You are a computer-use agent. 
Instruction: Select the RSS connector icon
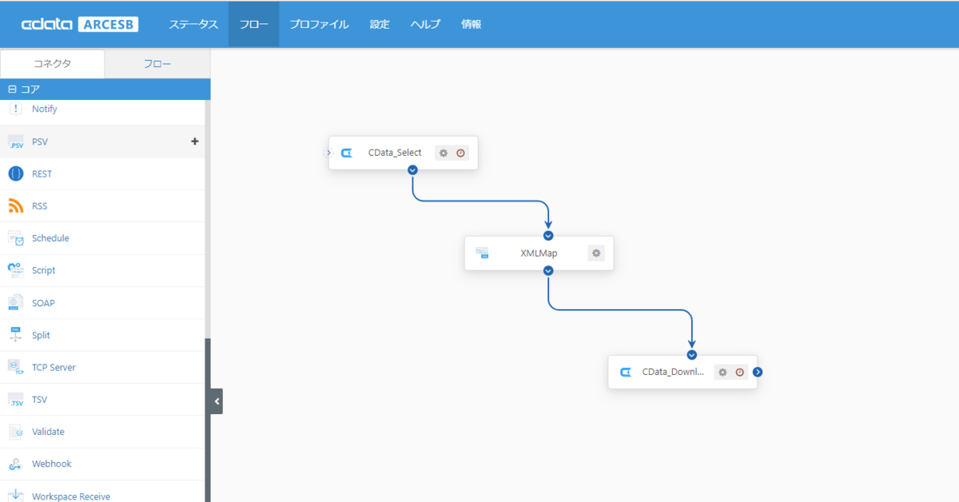pos(16,206)
